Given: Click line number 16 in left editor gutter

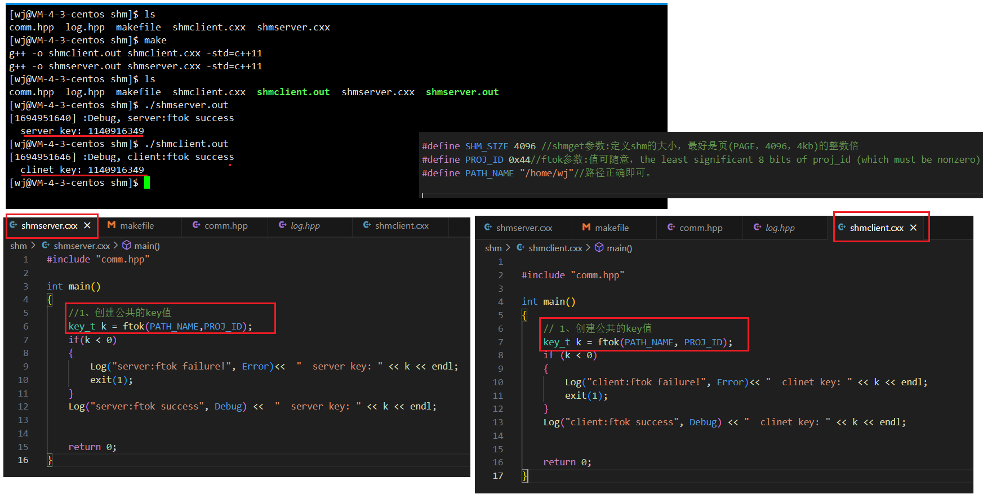Looking at the screenshot, I should click(23, 460).
